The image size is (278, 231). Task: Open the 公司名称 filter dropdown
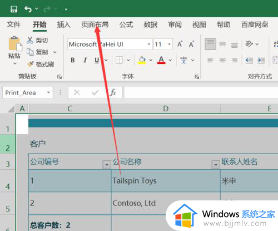tap(216, 165)
